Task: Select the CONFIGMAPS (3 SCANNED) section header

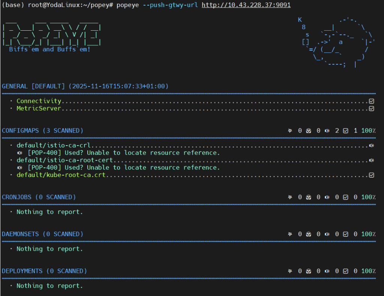Action: [x=42, y=131]
